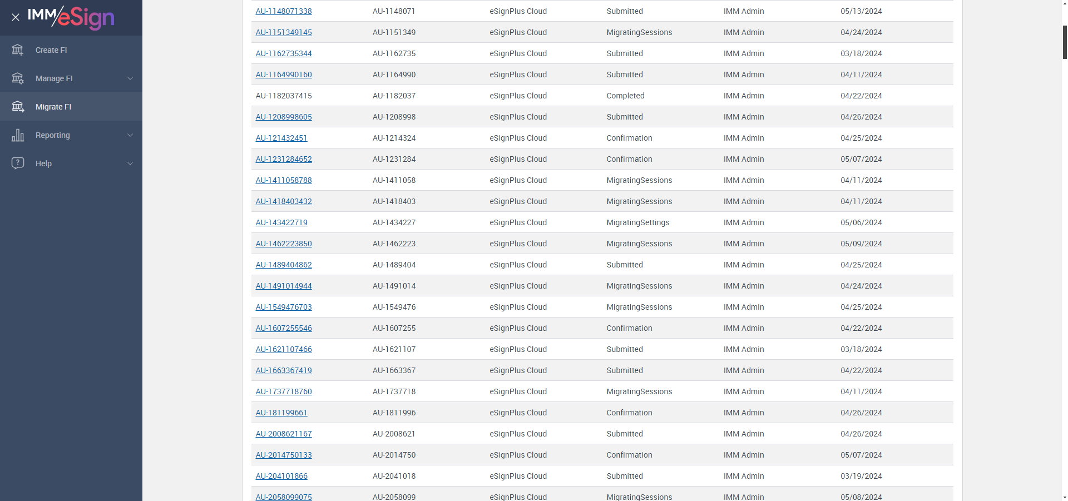The width and height of the screenshot is (1068, 501).
Task: Open migration link AU-1148071338
Action: click(x=284, y=11)
